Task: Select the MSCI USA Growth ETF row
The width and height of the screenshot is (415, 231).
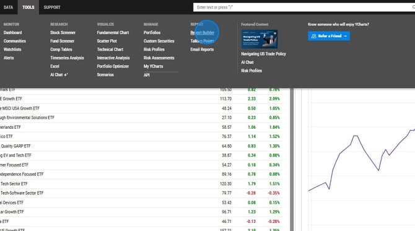Action: coord(141,108)
